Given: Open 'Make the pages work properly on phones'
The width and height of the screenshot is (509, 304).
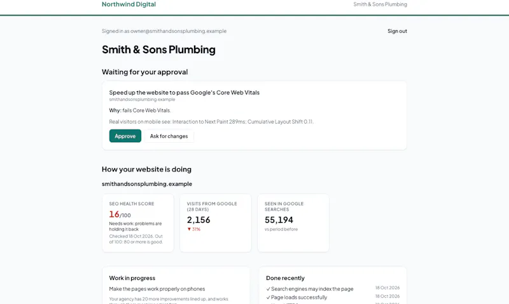Looking at the screenshot, I should pyautogui.click(x=157, y=289).
